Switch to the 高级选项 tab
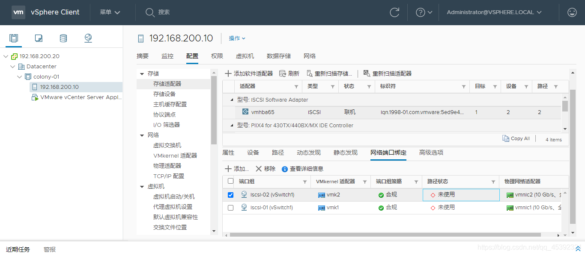This screenshot has height=255, width=585. coord(431,152)
